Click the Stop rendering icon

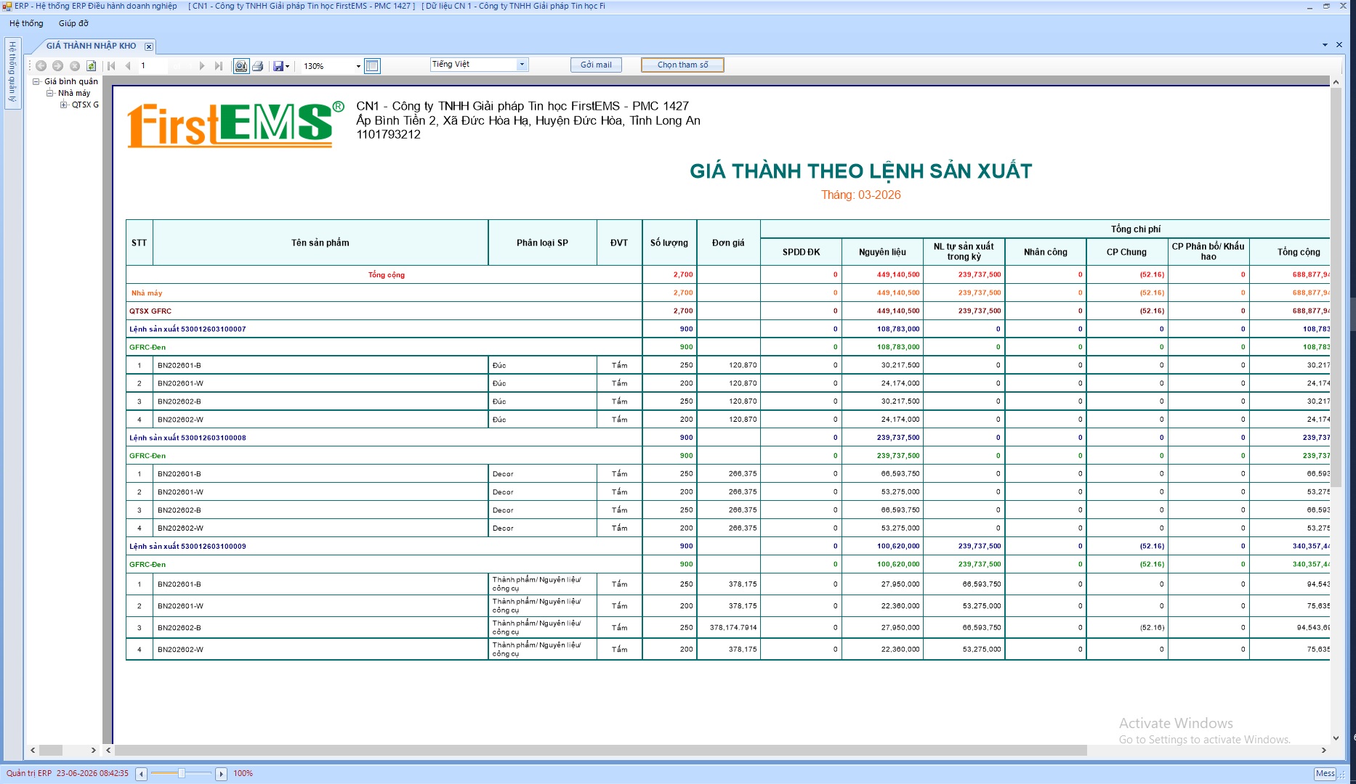75,66
